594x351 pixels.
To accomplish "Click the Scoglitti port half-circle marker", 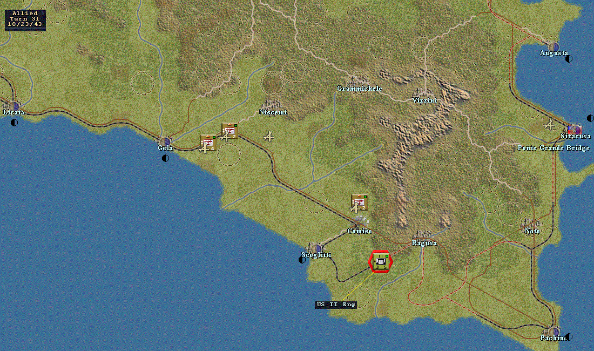I will coord(302,260).
